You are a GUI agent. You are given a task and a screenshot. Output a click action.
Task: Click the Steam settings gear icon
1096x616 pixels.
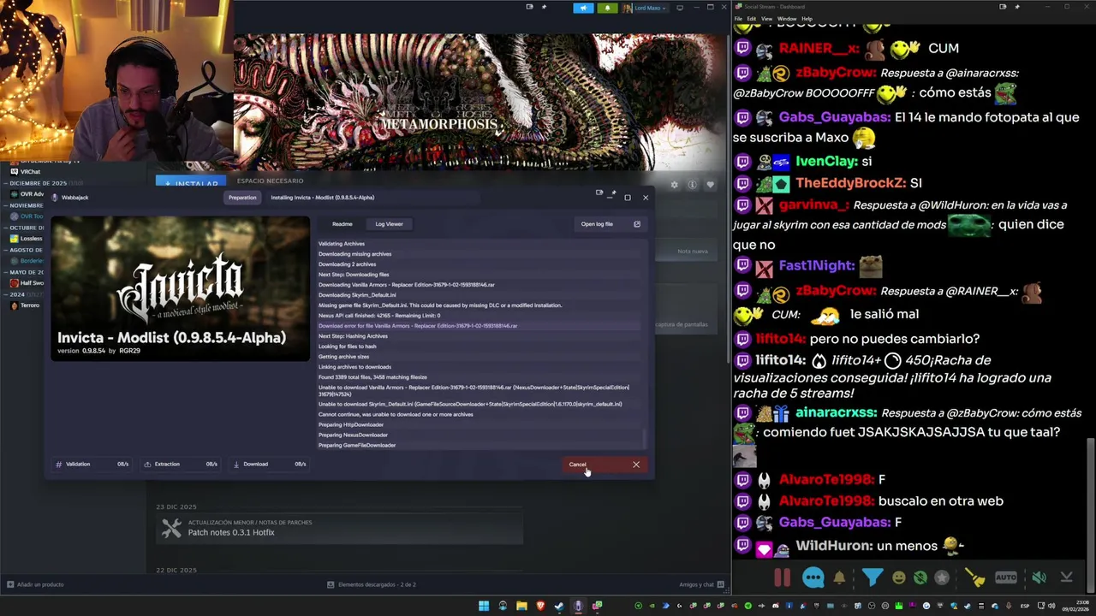click(x=674, y=185)
